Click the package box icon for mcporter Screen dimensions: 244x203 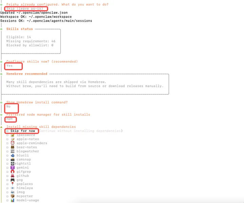(x=13, y=196)
